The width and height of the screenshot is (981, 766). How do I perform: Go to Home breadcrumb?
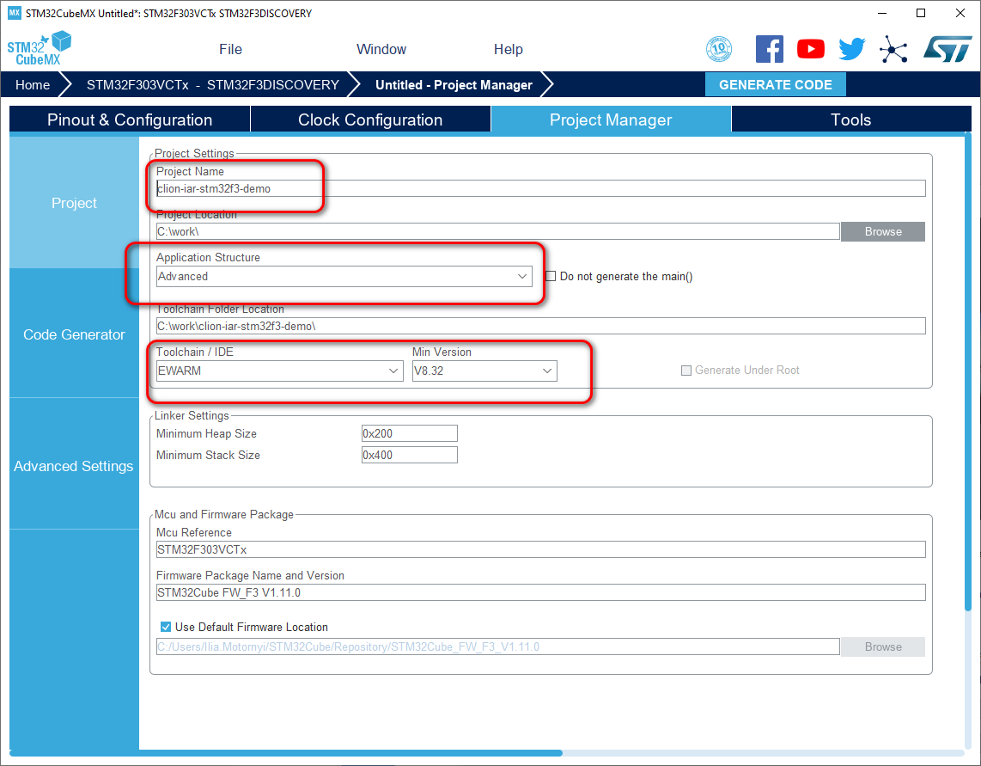pyautogui.click(x=33, y=84)
